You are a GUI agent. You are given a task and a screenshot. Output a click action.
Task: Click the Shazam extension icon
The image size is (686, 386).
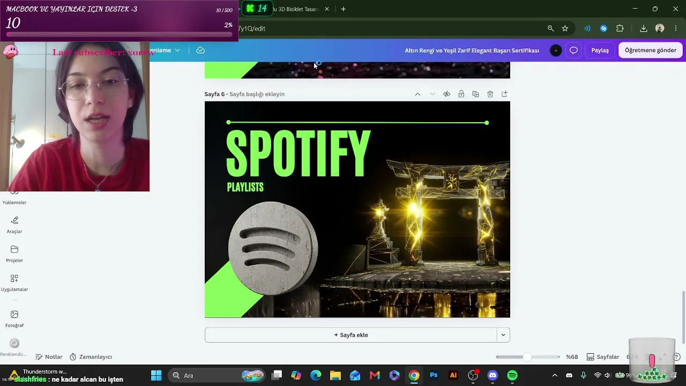pos(603,28)
